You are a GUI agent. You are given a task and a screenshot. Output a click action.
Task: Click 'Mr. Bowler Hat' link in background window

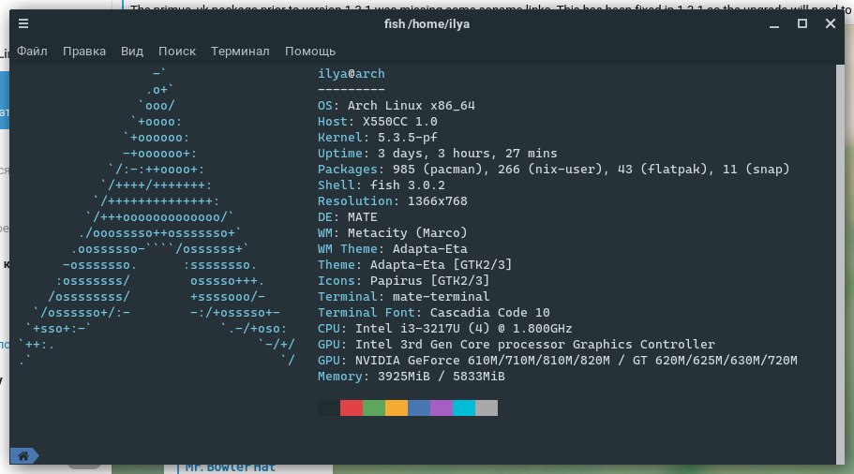pos(230,467)
